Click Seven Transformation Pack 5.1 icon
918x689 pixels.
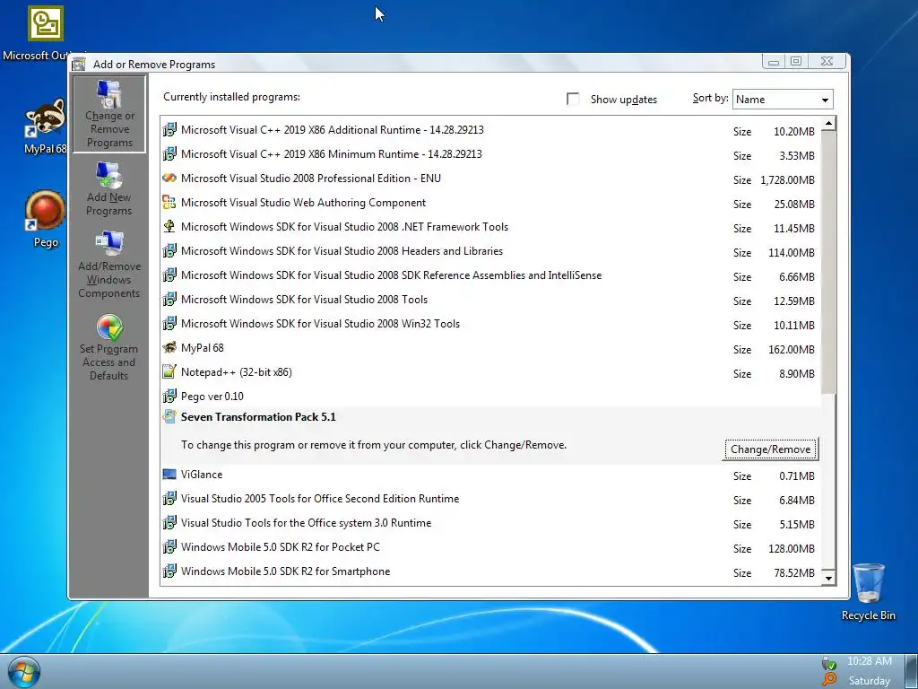pos(169,416)
